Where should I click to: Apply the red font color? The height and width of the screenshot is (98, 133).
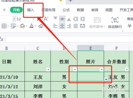point(31,26)
